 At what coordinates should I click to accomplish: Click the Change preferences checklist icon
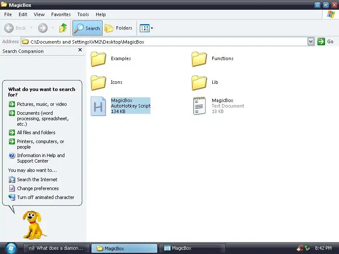coord(12,188)
